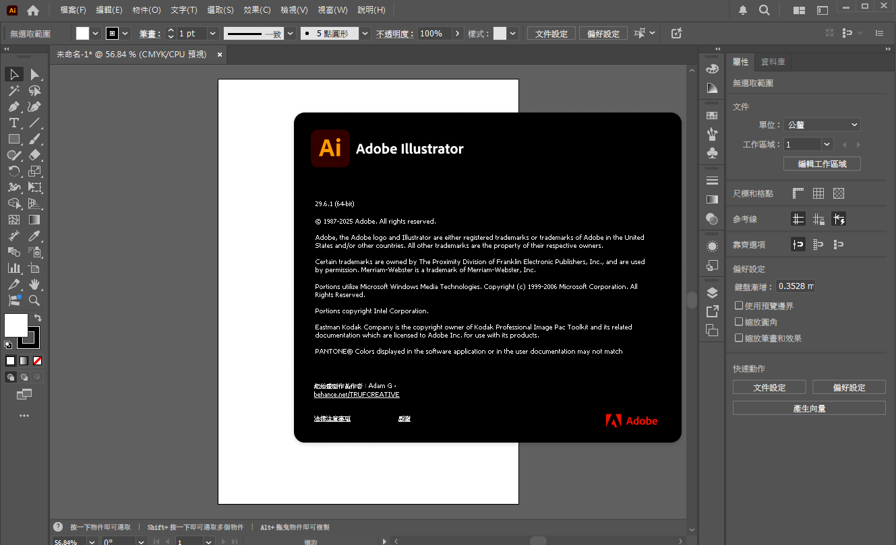Toggle grid display in 尺標和格點
Screen dimensions: 896x545
pyautogui.click(x=818, y=193)
